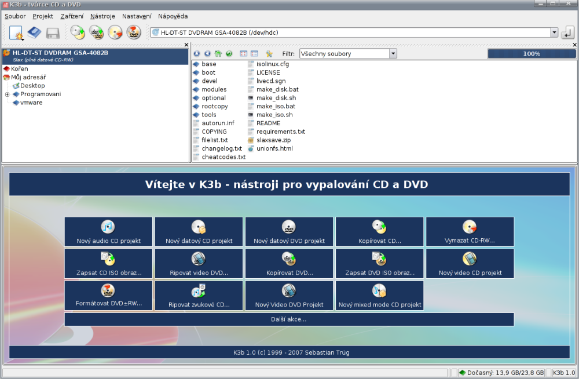Click the Další akce... button

coord(289,319)
